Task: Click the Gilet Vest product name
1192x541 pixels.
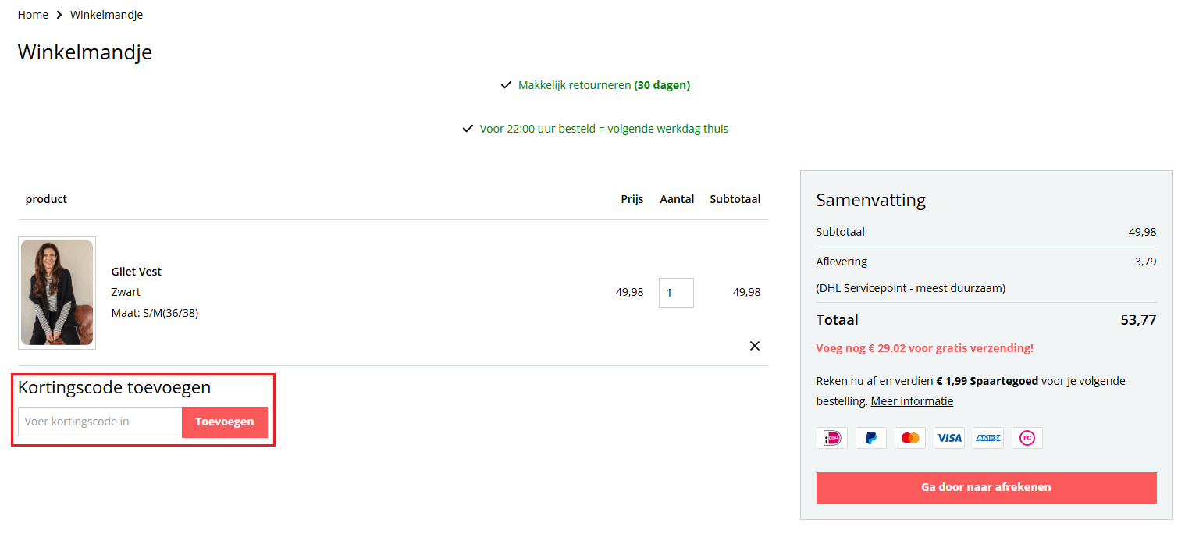Action: (x=137, y=272)
